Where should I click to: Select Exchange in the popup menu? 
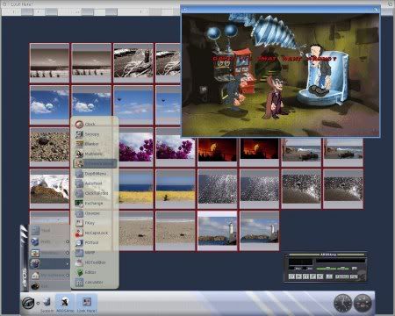(x=94, y=203)
